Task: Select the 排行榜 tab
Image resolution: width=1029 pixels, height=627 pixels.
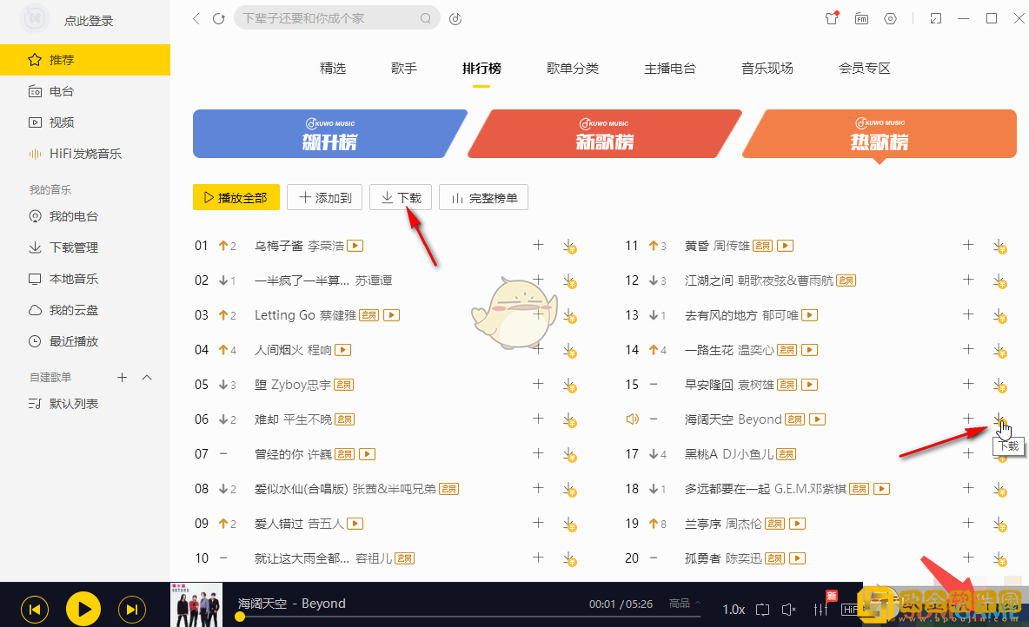Action: (481, 69)
